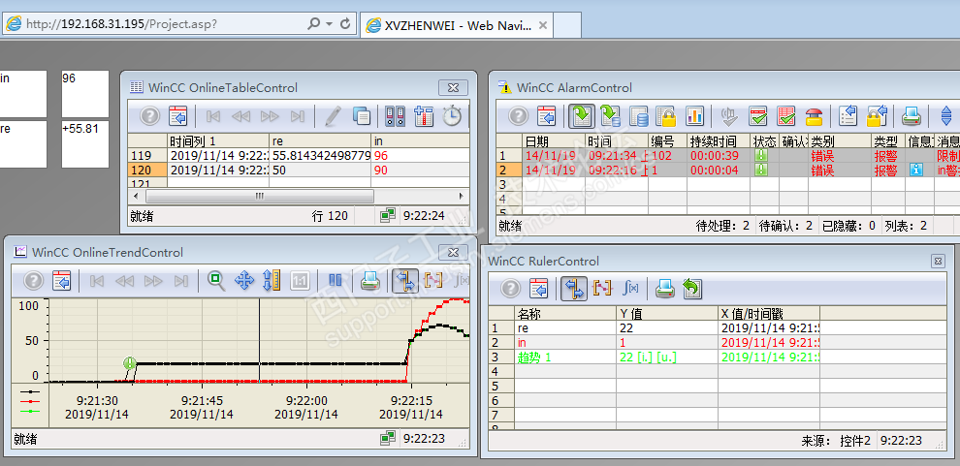Click export data icon in RulerControl
This screenshot has width=960, height=466.
[691, 288]
